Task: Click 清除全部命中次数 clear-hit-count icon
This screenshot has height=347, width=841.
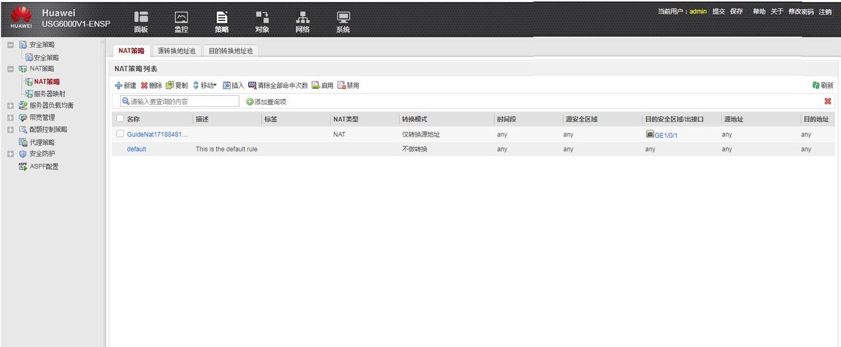Action: [252, 85]
